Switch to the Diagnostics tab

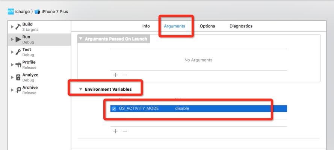coord(241,26)
